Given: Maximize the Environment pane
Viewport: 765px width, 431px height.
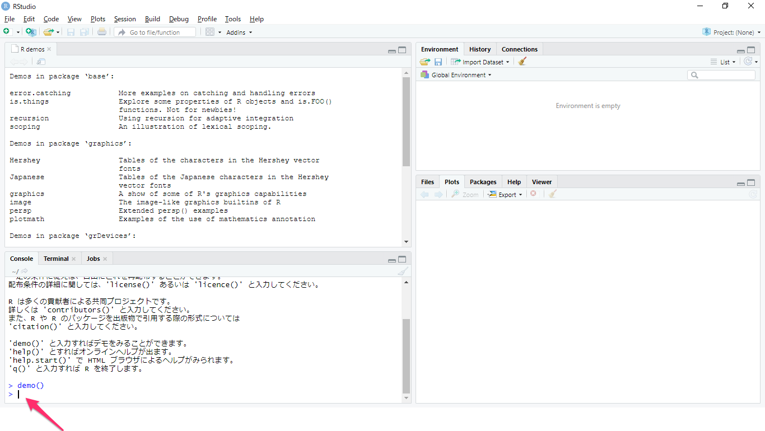Looking at the screenshot, I should 751,50.
